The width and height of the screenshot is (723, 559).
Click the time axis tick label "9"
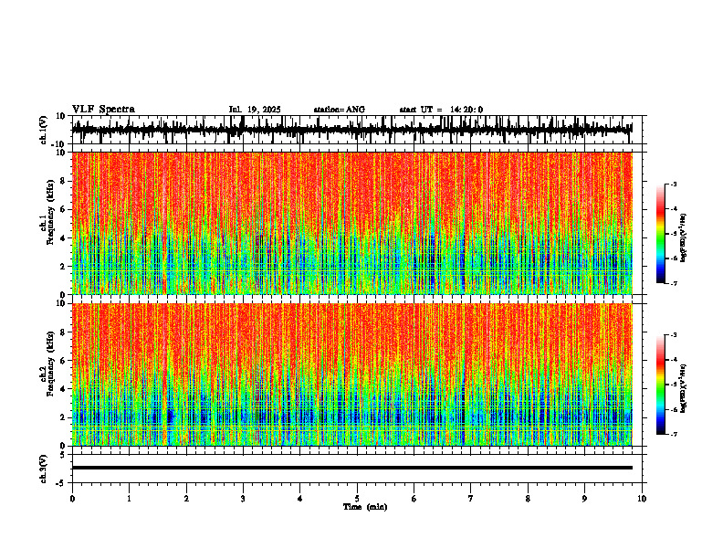(x=584, y=499)
